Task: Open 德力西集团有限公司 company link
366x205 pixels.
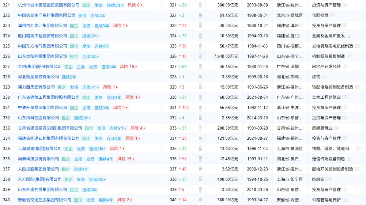Action: pos(36,87)
